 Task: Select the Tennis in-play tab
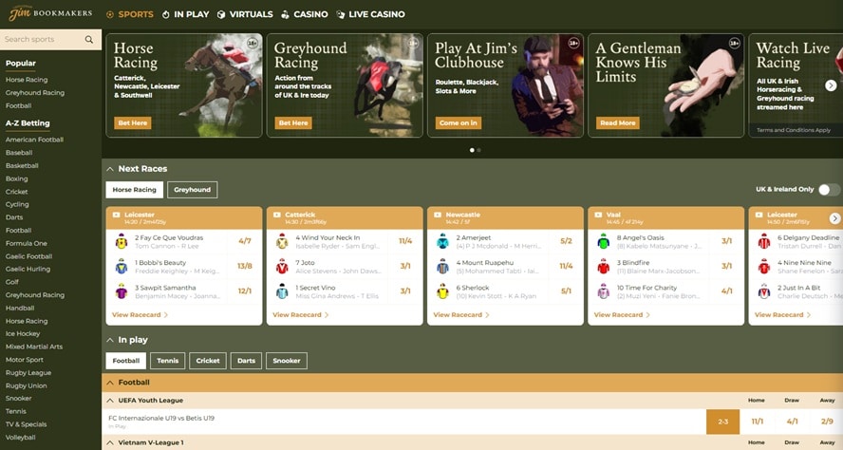168,361
